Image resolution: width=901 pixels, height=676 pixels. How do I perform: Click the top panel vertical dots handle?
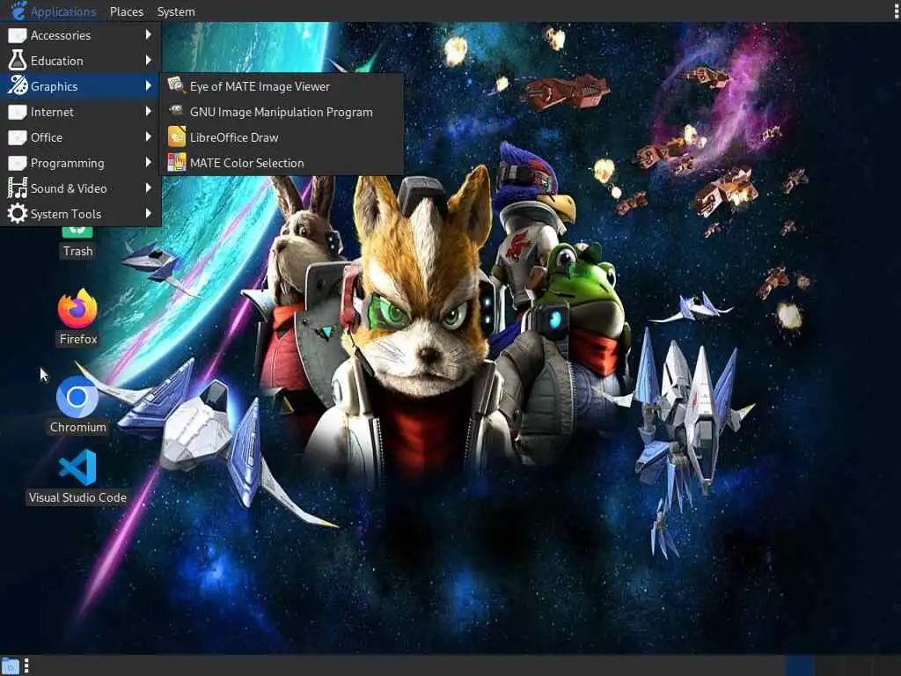pyautogui.click(x=897, y=11)
